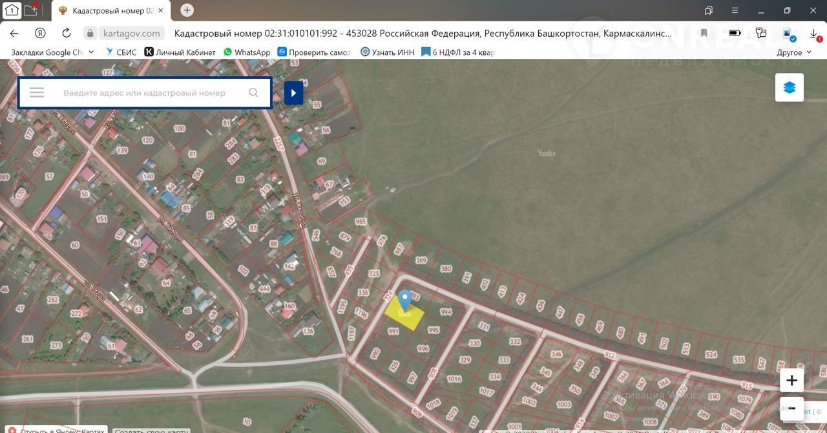Click the blue location pin marker
Viewport: 827px width, 433px height.
pyautogui.click(x=404, y=301)
